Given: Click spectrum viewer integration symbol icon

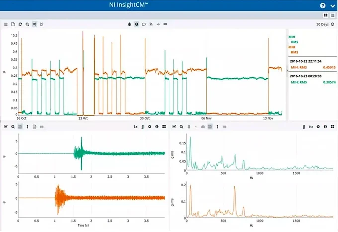Looking at the screenshot, I should 304,127.
